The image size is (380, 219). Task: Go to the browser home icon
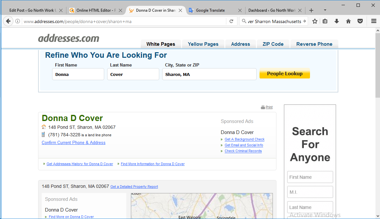click(x=348, y=21)
